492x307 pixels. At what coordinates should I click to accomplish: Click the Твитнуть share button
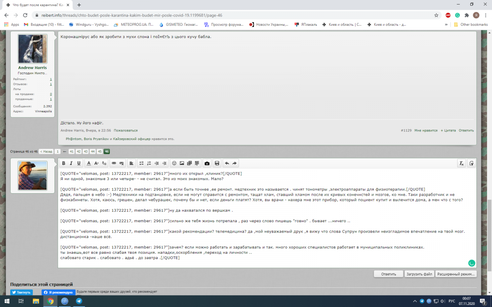tap(21, 293)
